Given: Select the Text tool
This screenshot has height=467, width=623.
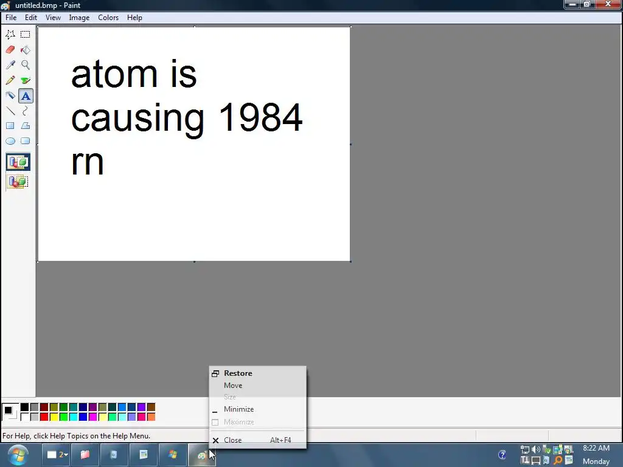Looking at the screenshot, I should (26, 95).
